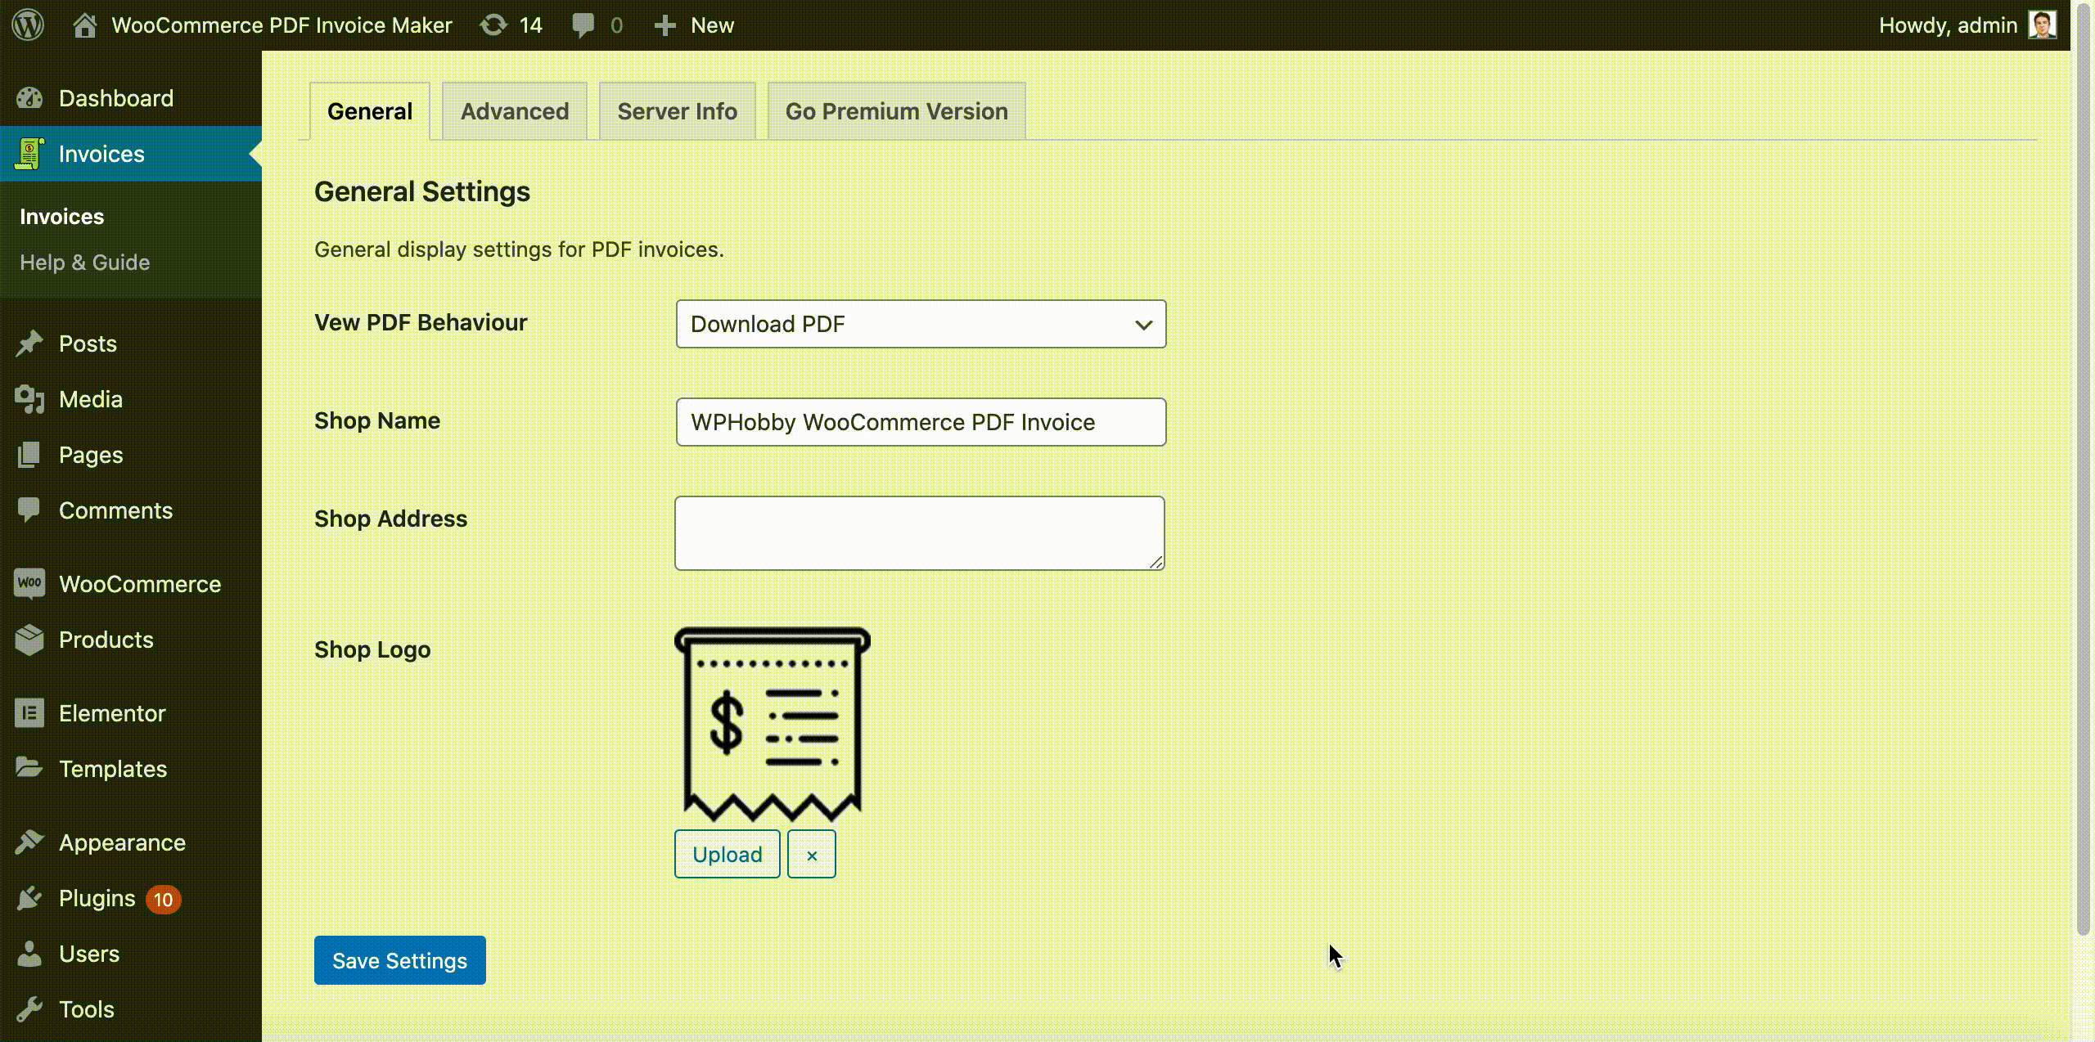Switch to the Server Info tab
The image size is (2095, 1042).
coord(678,111)
